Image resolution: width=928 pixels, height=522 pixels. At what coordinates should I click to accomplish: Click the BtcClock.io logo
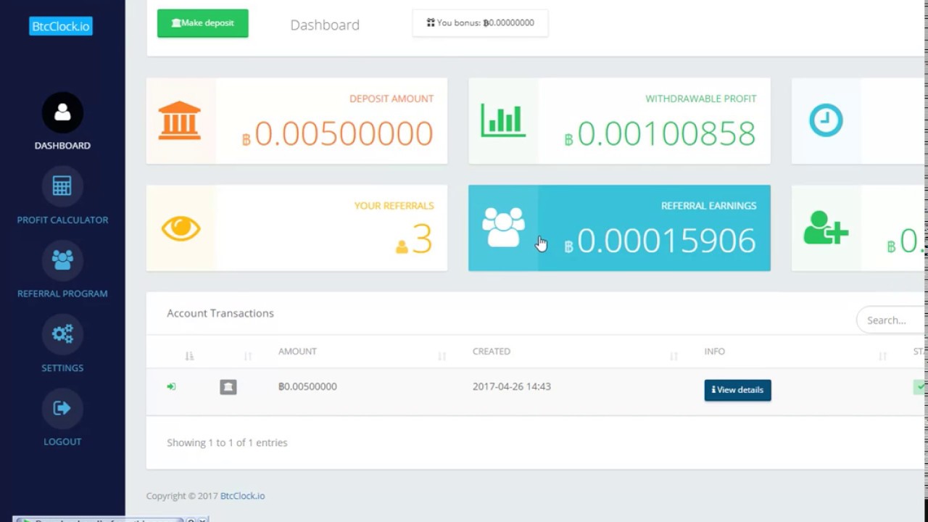pyautogui.click(x=61, y=26)
